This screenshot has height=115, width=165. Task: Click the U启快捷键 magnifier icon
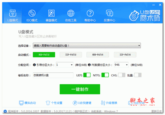coord(75,103)
